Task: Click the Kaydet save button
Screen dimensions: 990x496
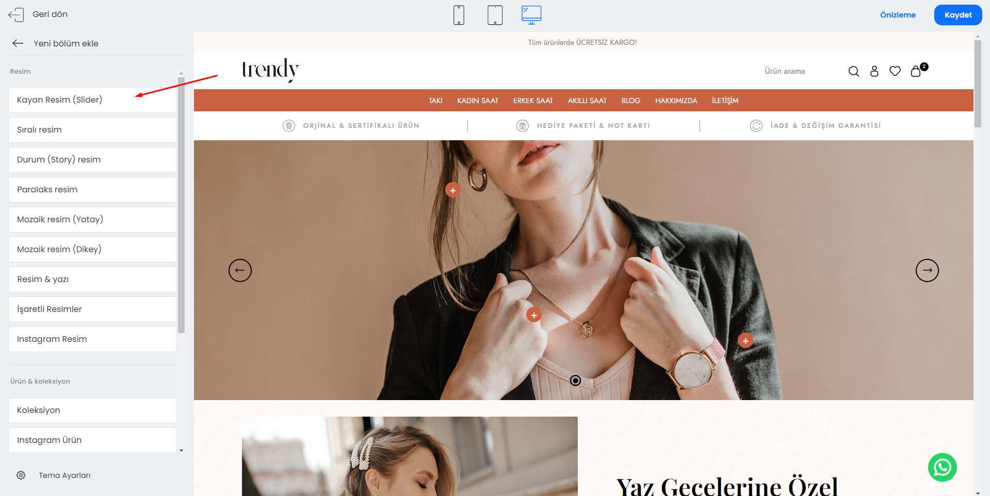Action: click(x=958, y=15)
